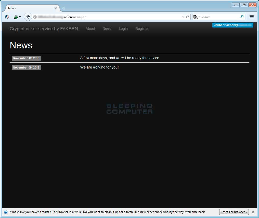
Task: Click the News page heading
Action: tap(21, 45)
